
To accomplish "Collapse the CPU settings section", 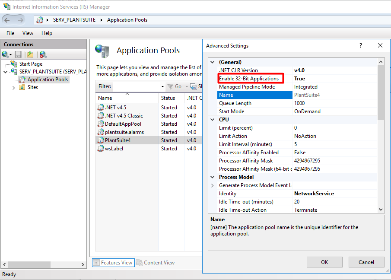I will click(x=213, y=120).
